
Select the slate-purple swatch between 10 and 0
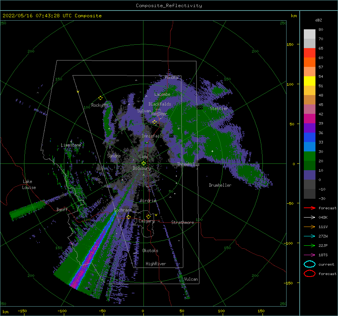coord(309,175)
